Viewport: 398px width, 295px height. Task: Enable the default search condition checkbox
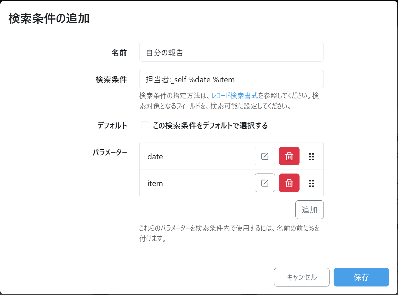coord(145,126)
